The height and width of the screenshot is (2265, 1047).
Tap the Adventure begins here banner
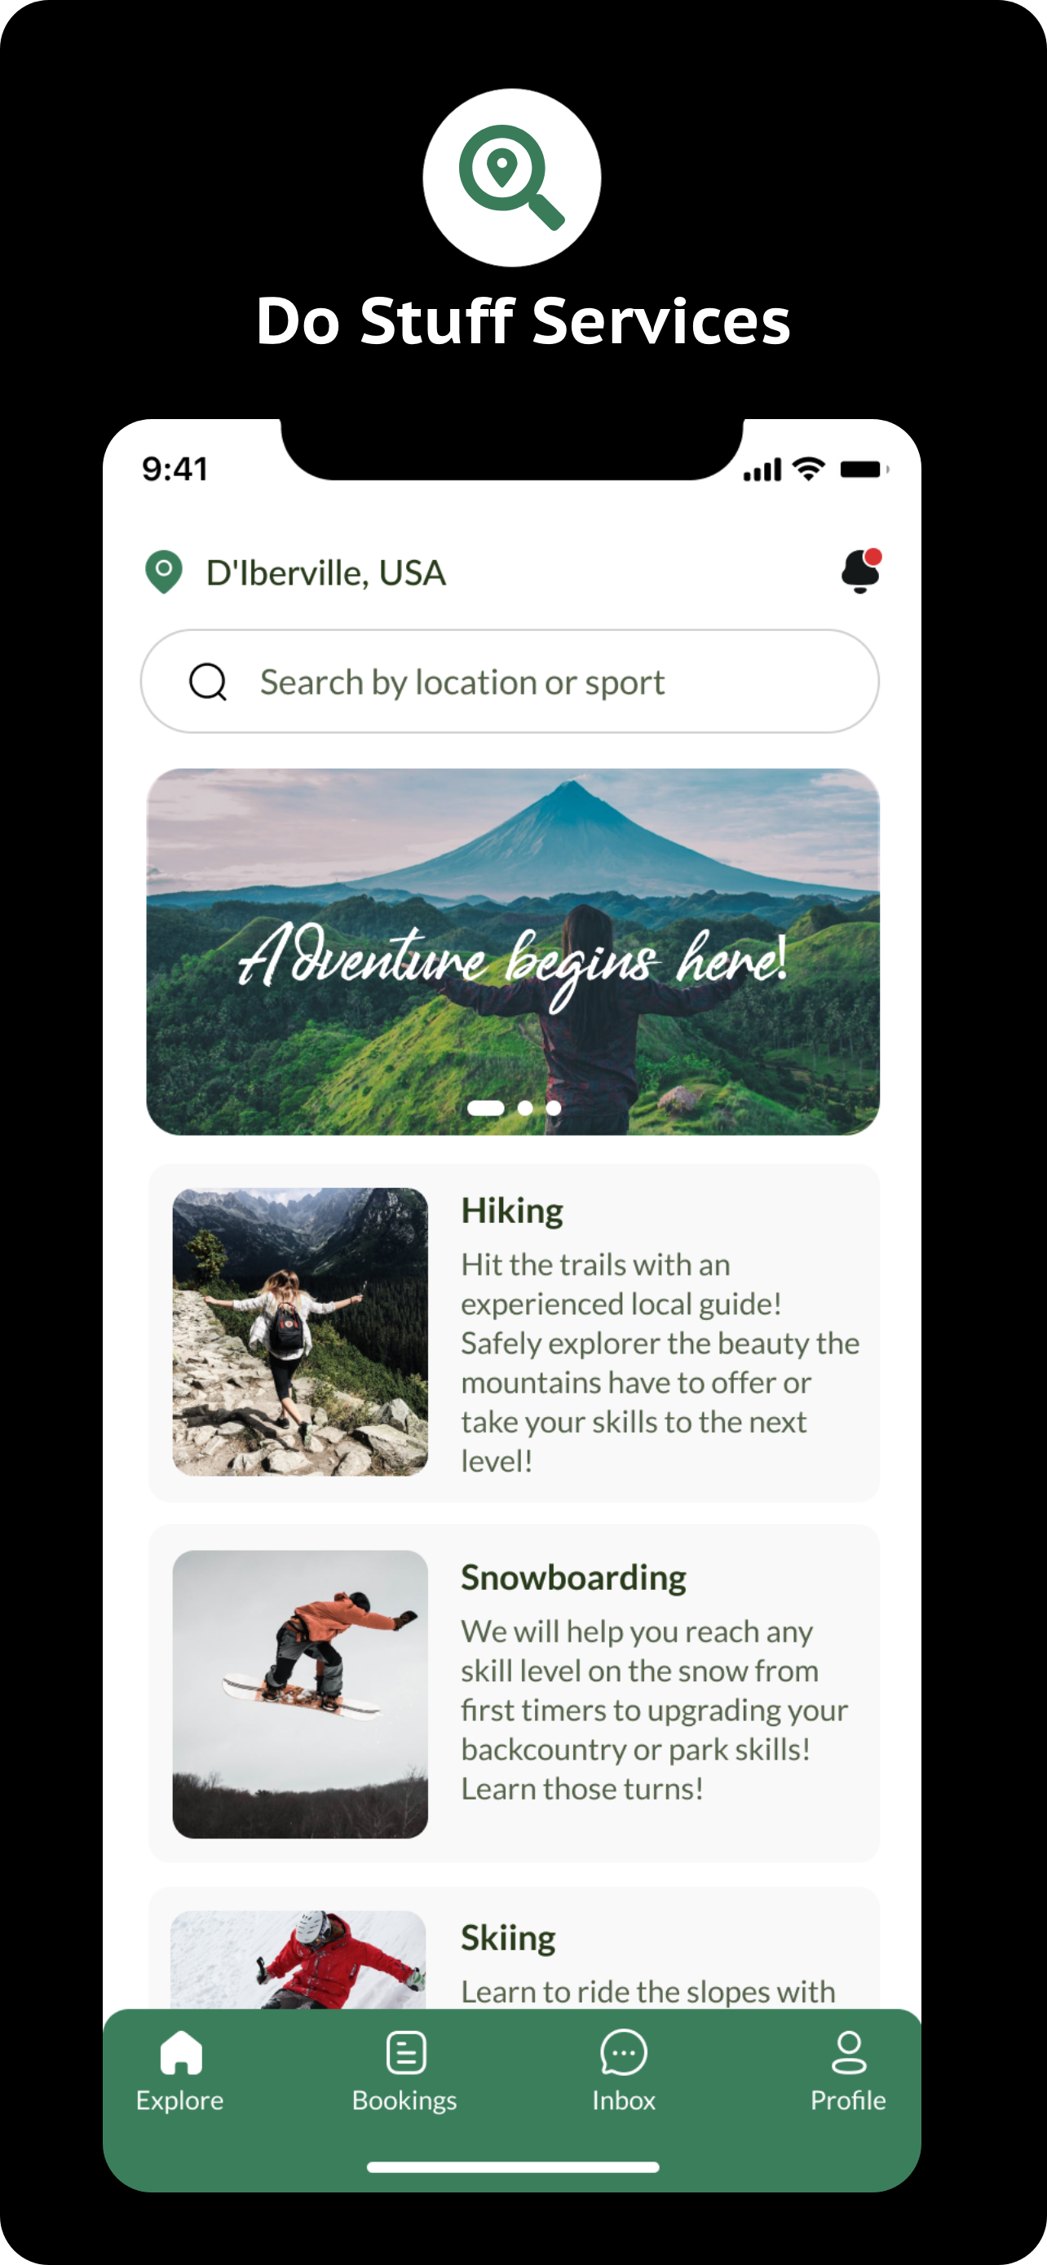513,951
